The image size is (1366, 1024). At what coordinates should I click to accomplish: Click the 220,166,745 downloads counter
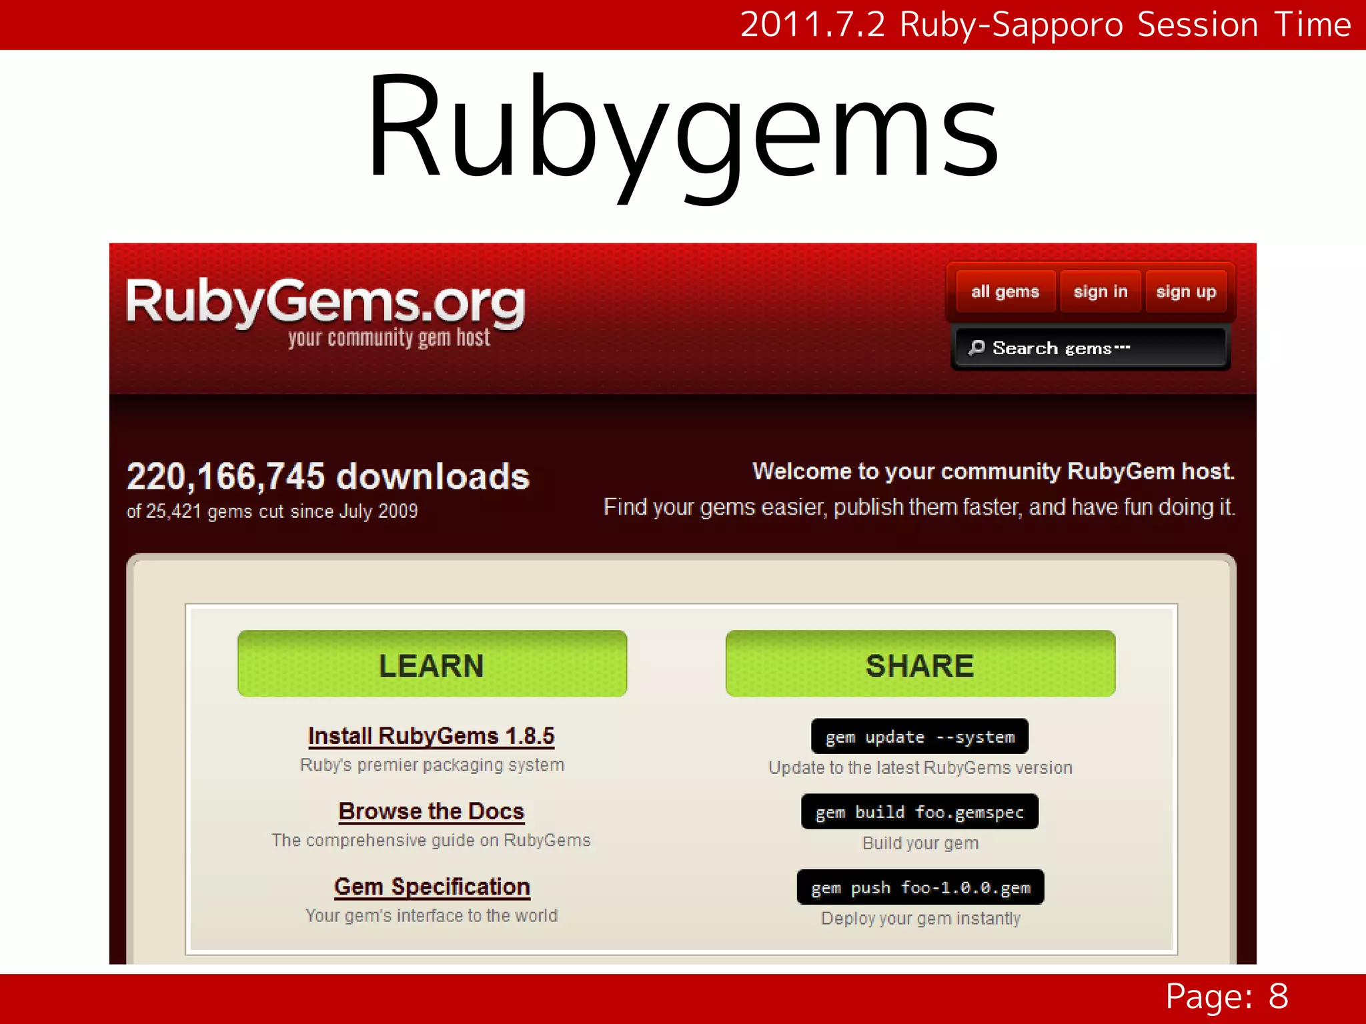[328, 477]
